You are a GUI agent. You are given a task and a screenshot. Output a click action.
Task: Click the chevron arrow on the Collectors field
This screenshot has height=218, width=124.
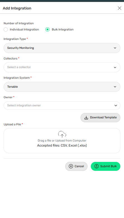coord(115,68)
